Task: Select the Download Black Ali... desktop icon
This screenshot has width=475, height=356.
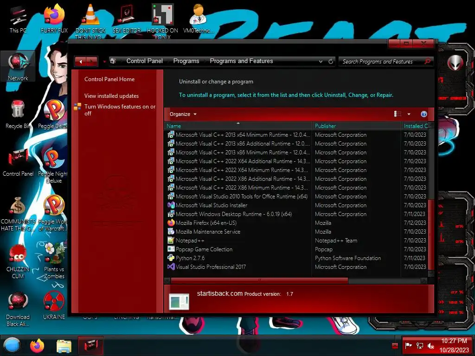Action: (18, 309)
